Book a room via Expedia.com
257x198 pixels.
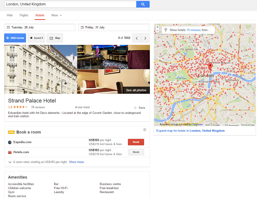pos(136,142)
